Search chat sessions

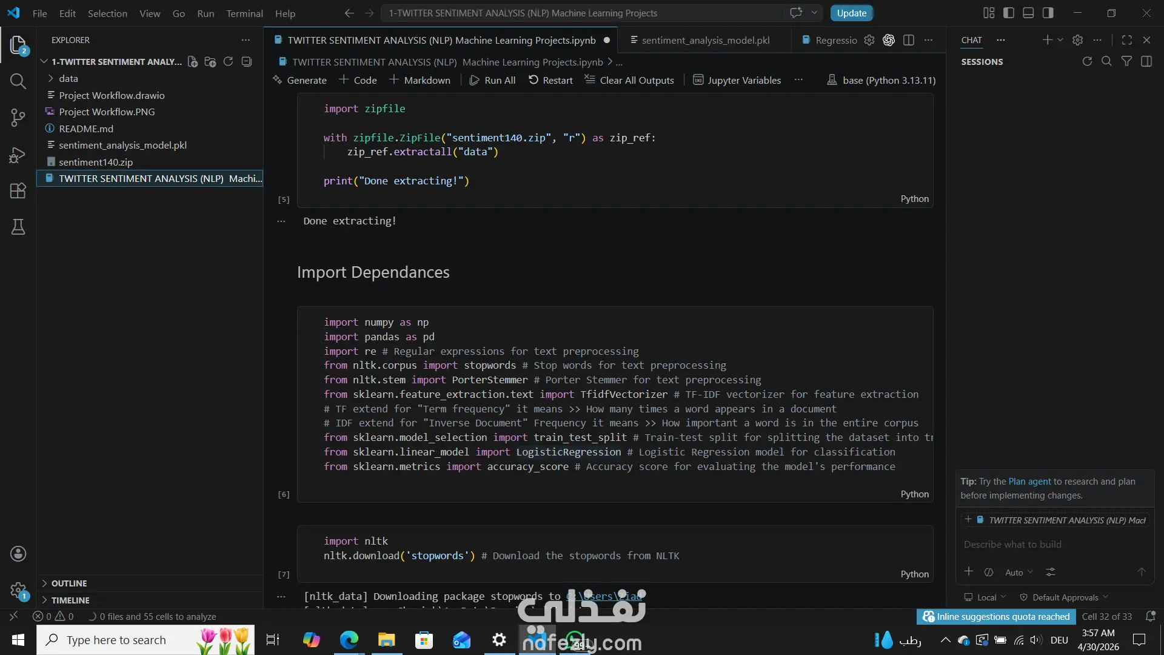coord(1106,61)
